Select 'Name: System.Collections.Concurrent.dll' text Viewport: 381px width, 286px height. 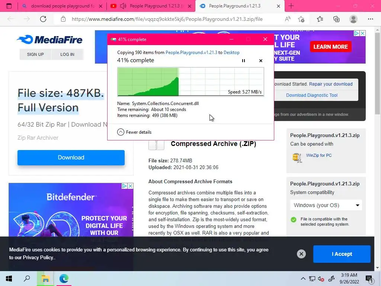pos(158,104)
